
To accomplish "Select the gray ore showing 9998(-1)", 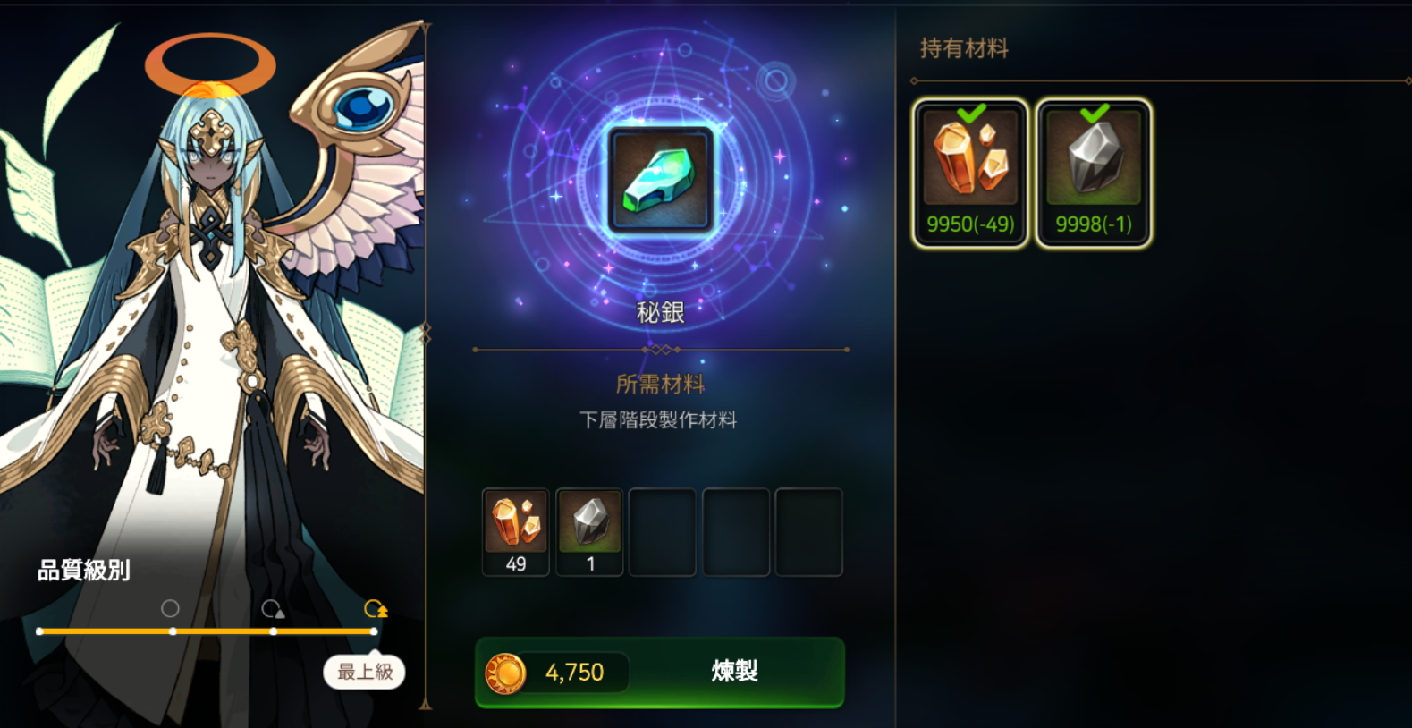I will (1094, 173).
